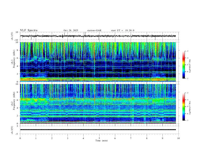The width and height of the screenshot is (201, 155).
Task: Click the ch.2 PSD color bar
Action: point(183,107)
